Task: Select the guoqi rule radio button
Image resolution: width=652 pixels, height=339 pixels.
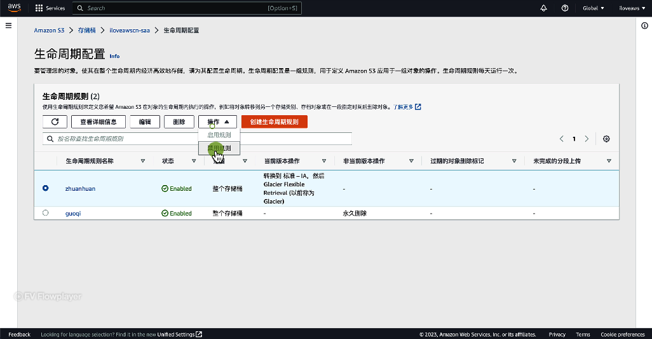Action: pyautogui.click(x=45, y=213)
